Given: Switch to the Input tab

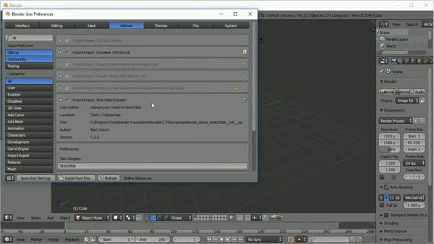Looking at the screenshot, I should 92,26.
